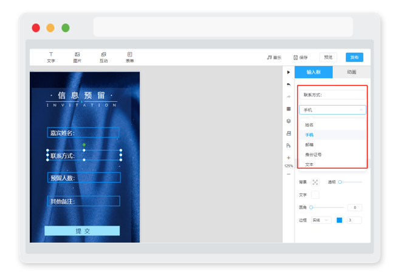Click the 提交 submit button on canvas
This screenshot has width=401, height=279.
(82, 230)
